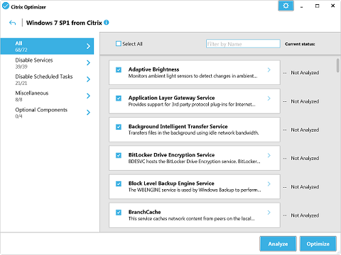
Task: Expand Application Layer Gateway Service chevron
Action: pyautogui.click(x=269, y=98)
